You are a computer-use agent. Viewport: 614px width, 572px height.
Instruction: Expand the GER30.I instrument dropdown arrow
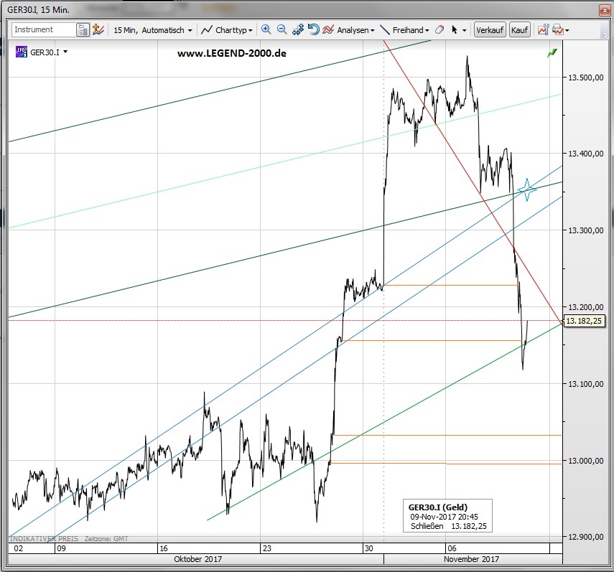(x=65, y=52)
